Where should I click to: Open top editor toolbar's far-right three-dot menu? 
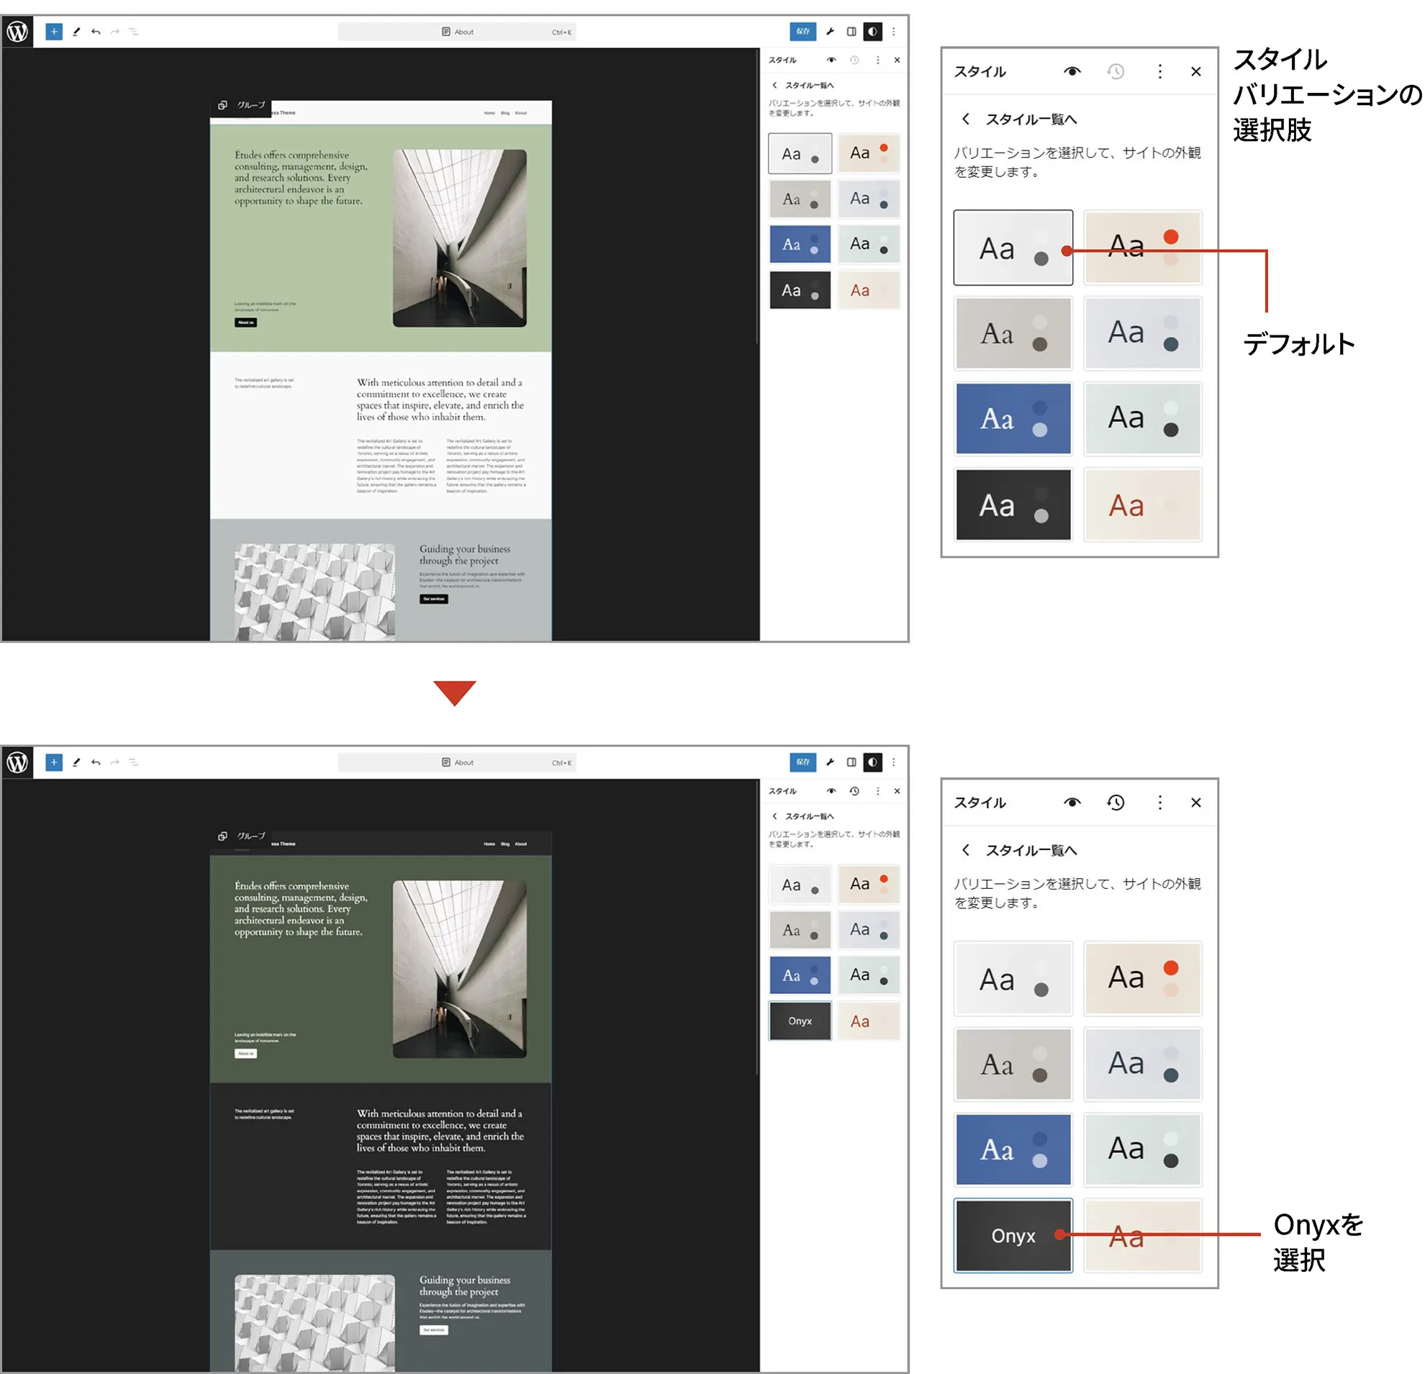coord(894,31)
